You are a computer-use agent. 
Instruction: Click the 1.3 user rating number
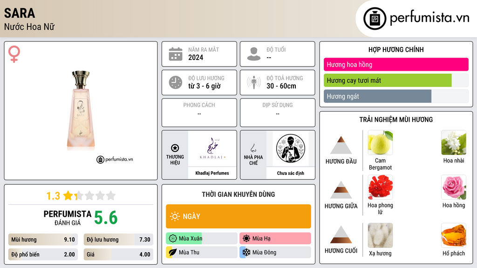pos(53,196)
